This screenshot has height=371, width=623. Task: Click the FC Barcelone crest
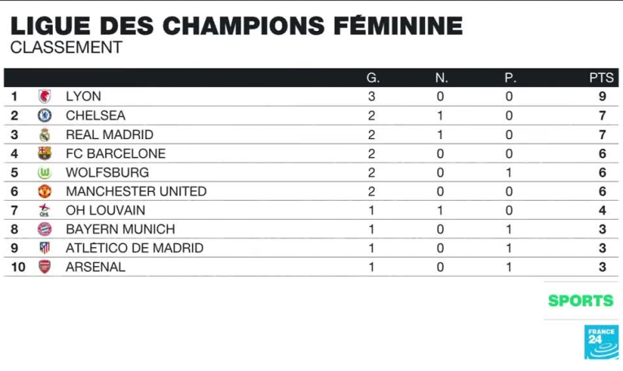tap(45, 153)
